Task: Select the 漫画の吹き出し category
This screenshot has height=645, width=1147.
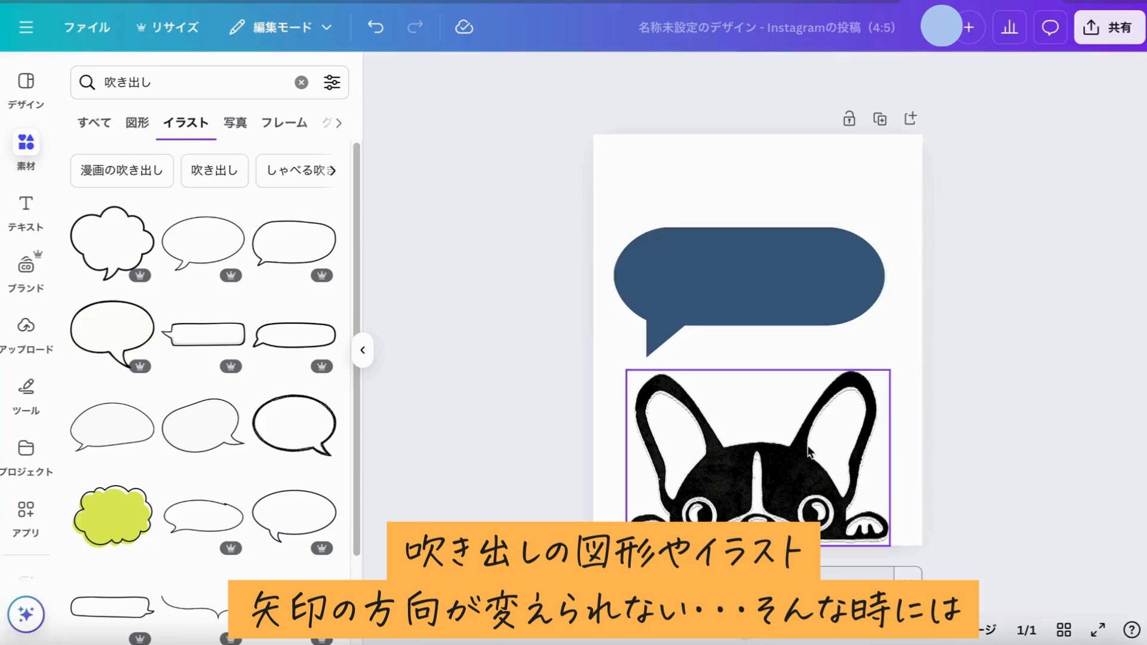Action: [121, 170]
